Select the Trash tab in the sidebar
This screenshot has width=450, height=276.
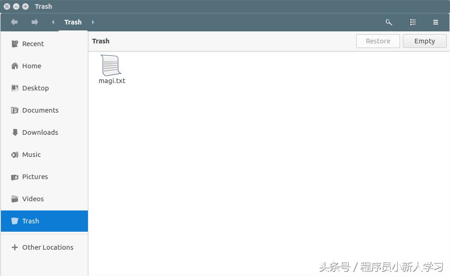(31, 221)
